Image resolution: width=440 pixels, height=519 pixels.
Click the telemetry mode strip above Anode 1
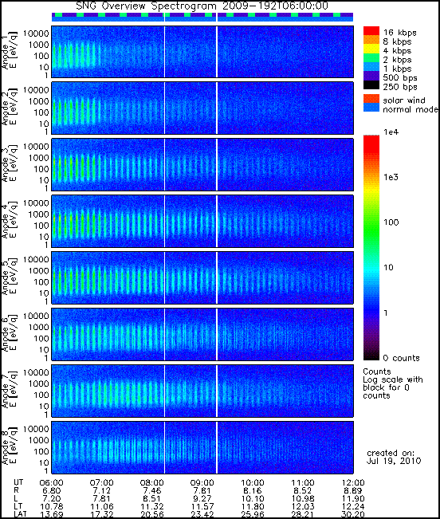202,18
